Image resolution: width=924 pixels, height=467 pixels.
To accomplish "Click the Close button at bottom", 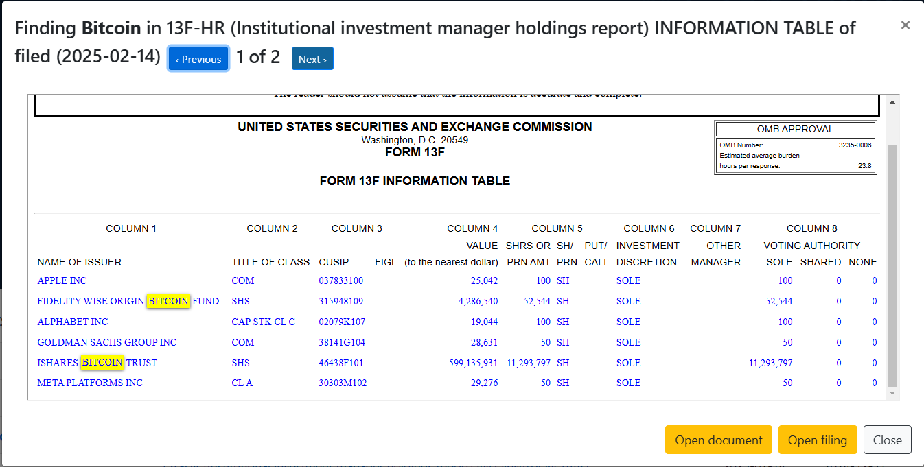I will coord(887,440).
